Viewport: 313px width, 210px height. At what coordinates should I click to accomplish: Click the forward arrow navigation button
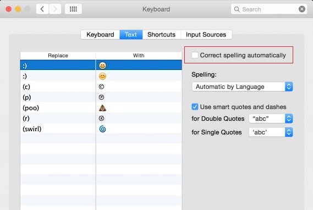click(55, 9)
